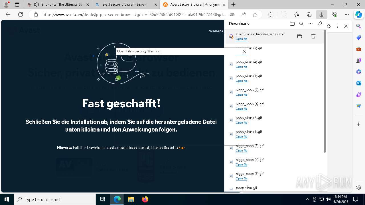This screenshot has height=205, width=365.
Task: Open the Copilot sidebar icon
Action: (x=359, y=15)
